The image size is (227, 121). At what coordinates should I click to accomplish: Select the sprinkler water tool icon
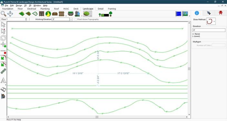click(x=77, y=14)
